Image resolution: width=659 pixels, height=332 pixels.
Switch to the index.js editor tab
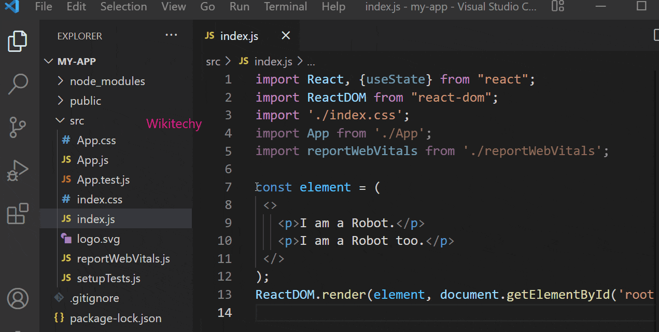[x=239, y=36]
